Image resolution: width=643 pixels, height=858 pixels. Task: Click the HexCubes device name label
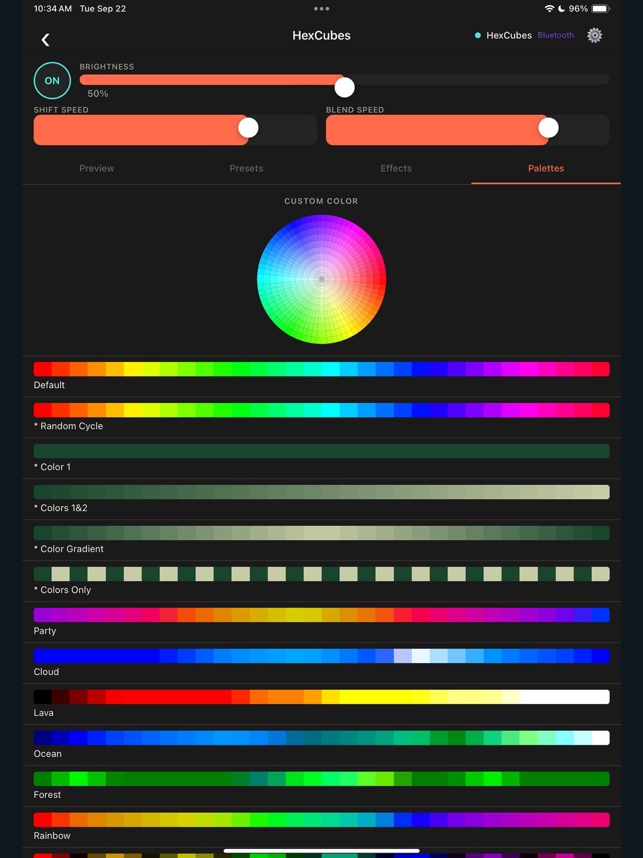tap(509, 35)
